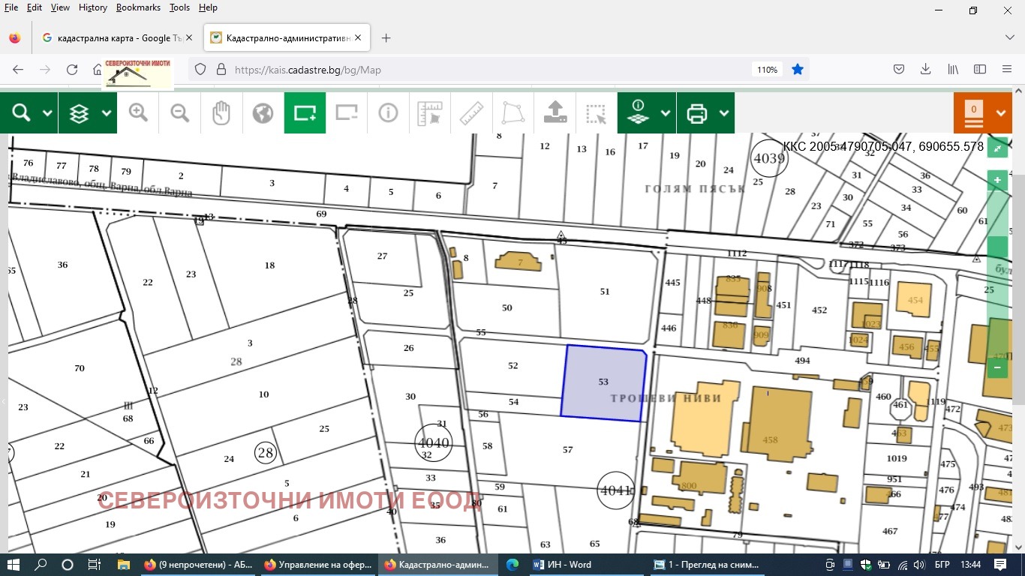
Task: Click the map zoom-out magnifier tool
Action: 180,112
